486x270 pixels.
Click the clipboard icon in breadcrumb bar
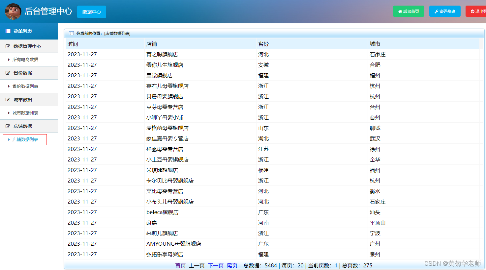click(x=71, y=33)
